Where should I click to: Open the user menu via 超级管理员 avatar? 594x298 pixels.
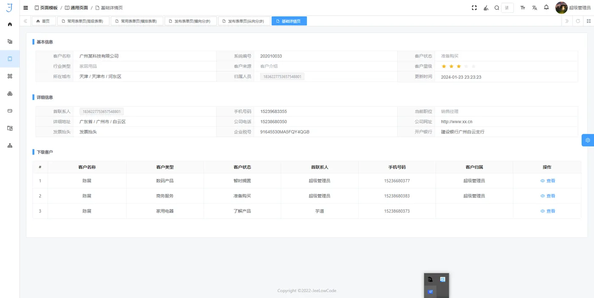click(568, 7)
